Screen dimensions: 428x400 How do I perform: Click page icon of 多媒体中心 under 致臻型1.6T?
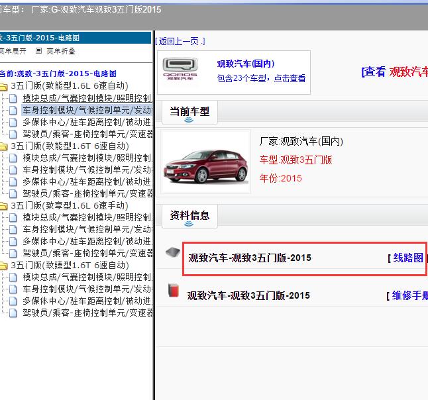click(x=13, y=301)
